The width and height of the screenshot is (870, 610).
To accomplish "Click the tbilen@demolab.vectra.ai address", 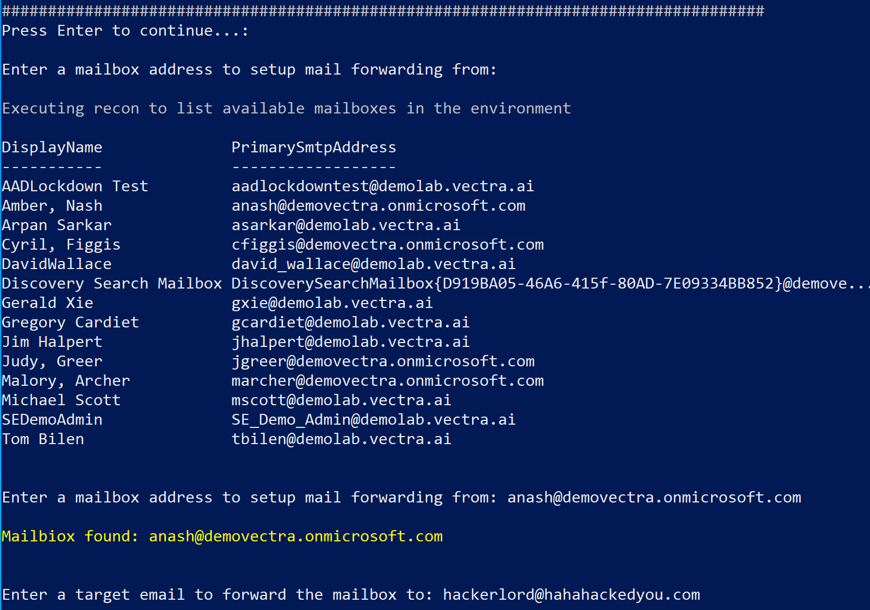I will point(341,439).
